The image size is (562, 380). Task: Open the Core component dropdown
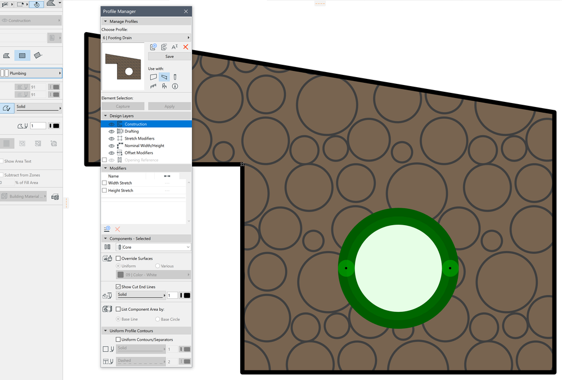coord(153,247)
